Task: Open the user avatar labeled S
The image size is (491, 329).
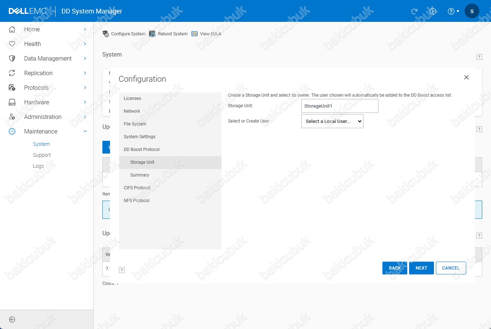Action: point(472,11)
